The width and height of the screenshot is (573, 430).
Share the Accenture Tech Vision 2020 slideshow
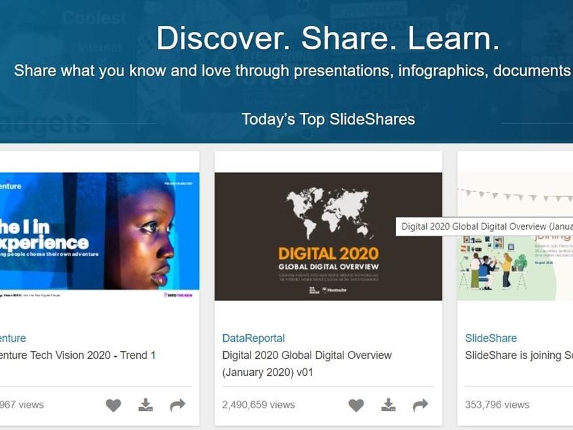178,405
